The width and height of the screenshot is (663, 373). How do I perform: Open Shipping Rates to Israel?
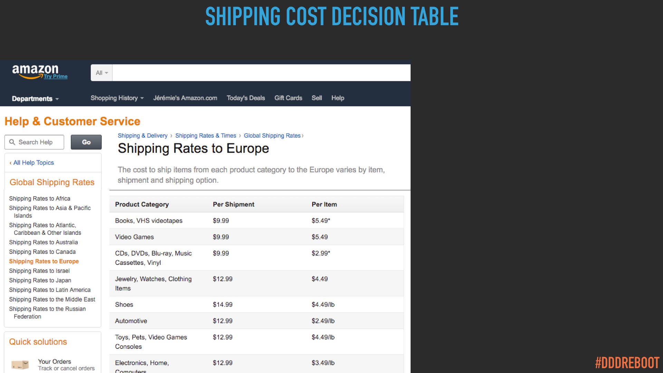tap(39, 271)
